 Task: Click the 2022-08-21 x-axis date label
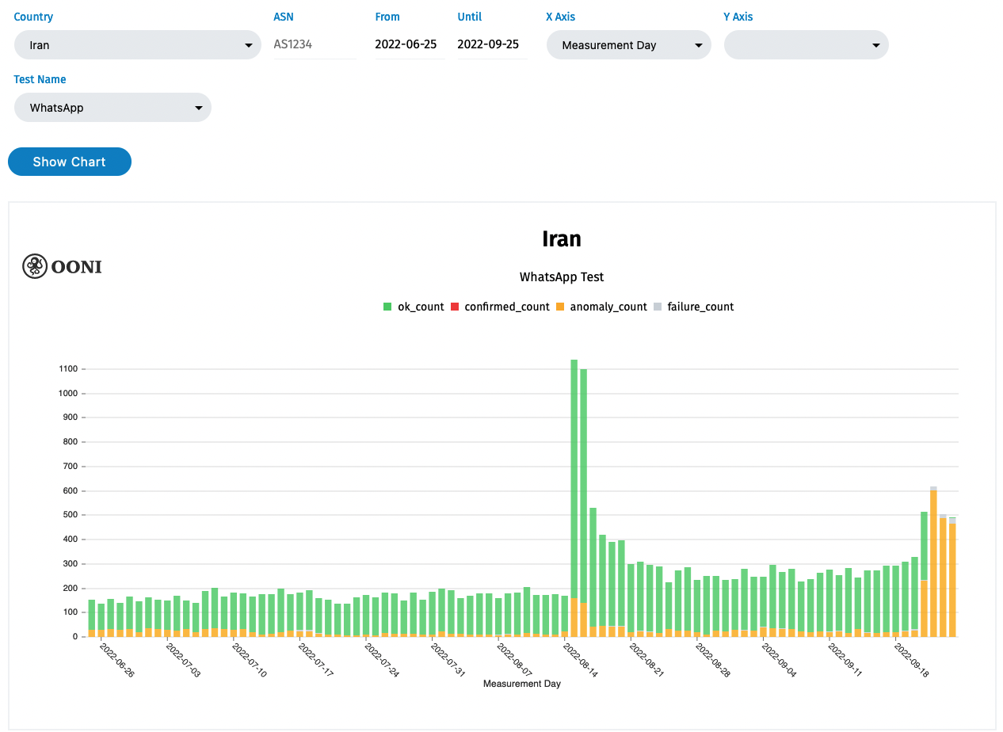(646, 660)
